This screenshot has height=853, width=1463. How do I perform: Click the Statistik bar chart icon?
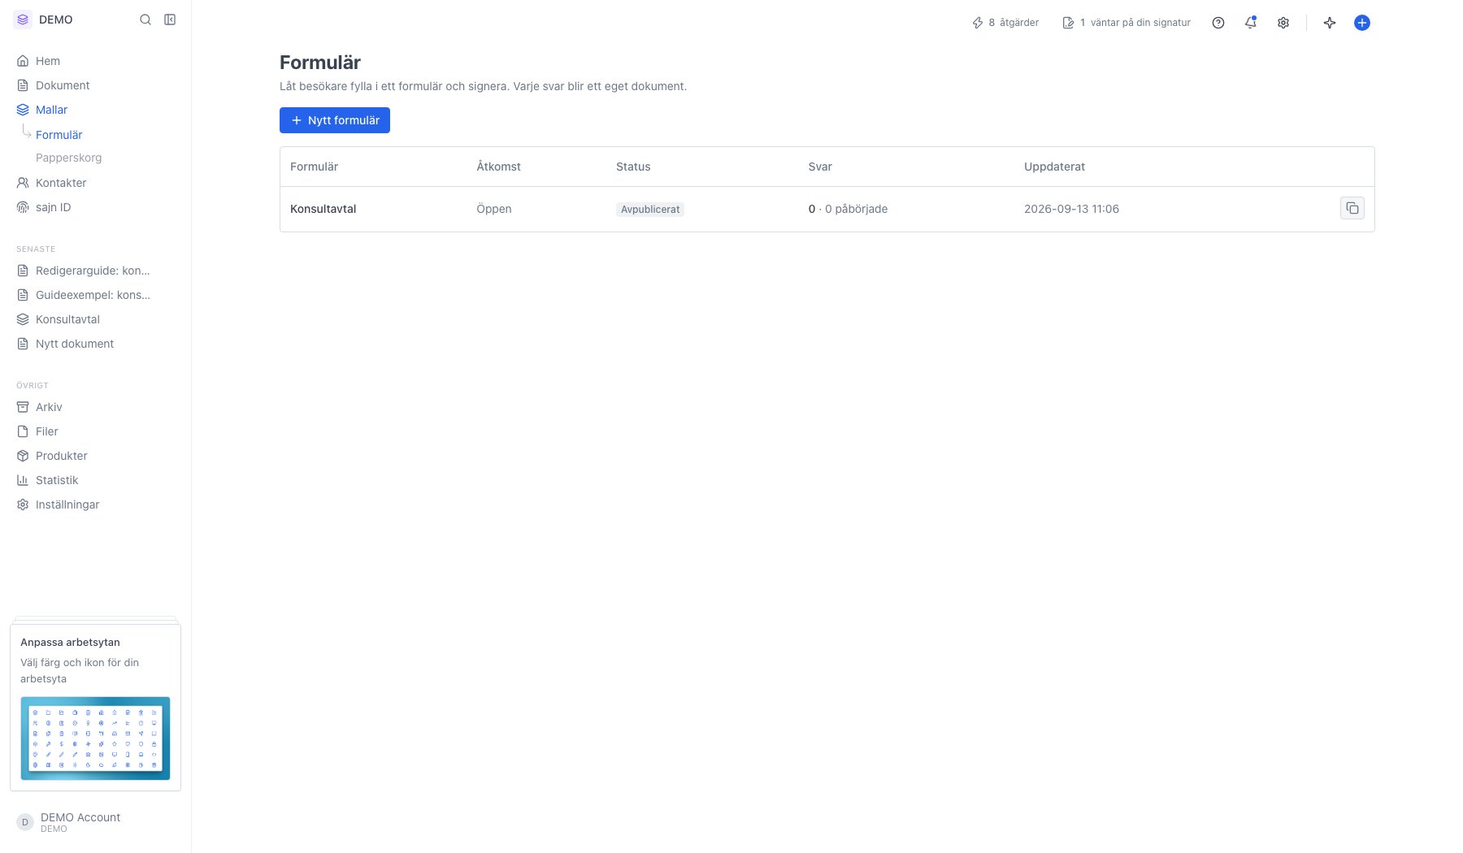(23, 480)
